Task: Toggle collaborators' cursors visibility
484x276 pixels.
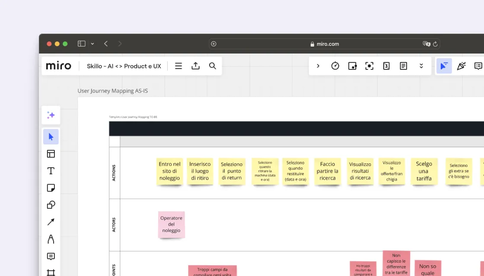Action: [444, 66]
